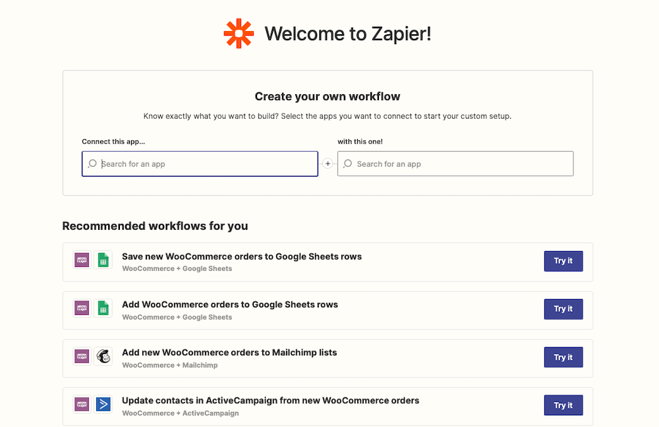The width and height of the screenshot is (659, 427).
Task: Click the Add new WooCommerce orders to Mailchimp title
Action: [229, 353]
